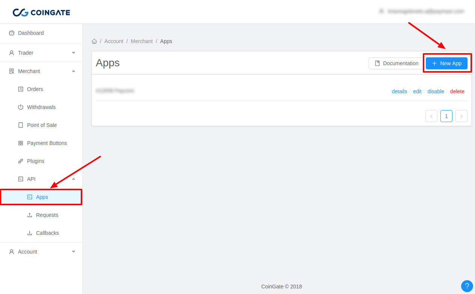Click edit link for the app
The height and width of the screenshot is (294, 475).
click(x=417, y=91)
